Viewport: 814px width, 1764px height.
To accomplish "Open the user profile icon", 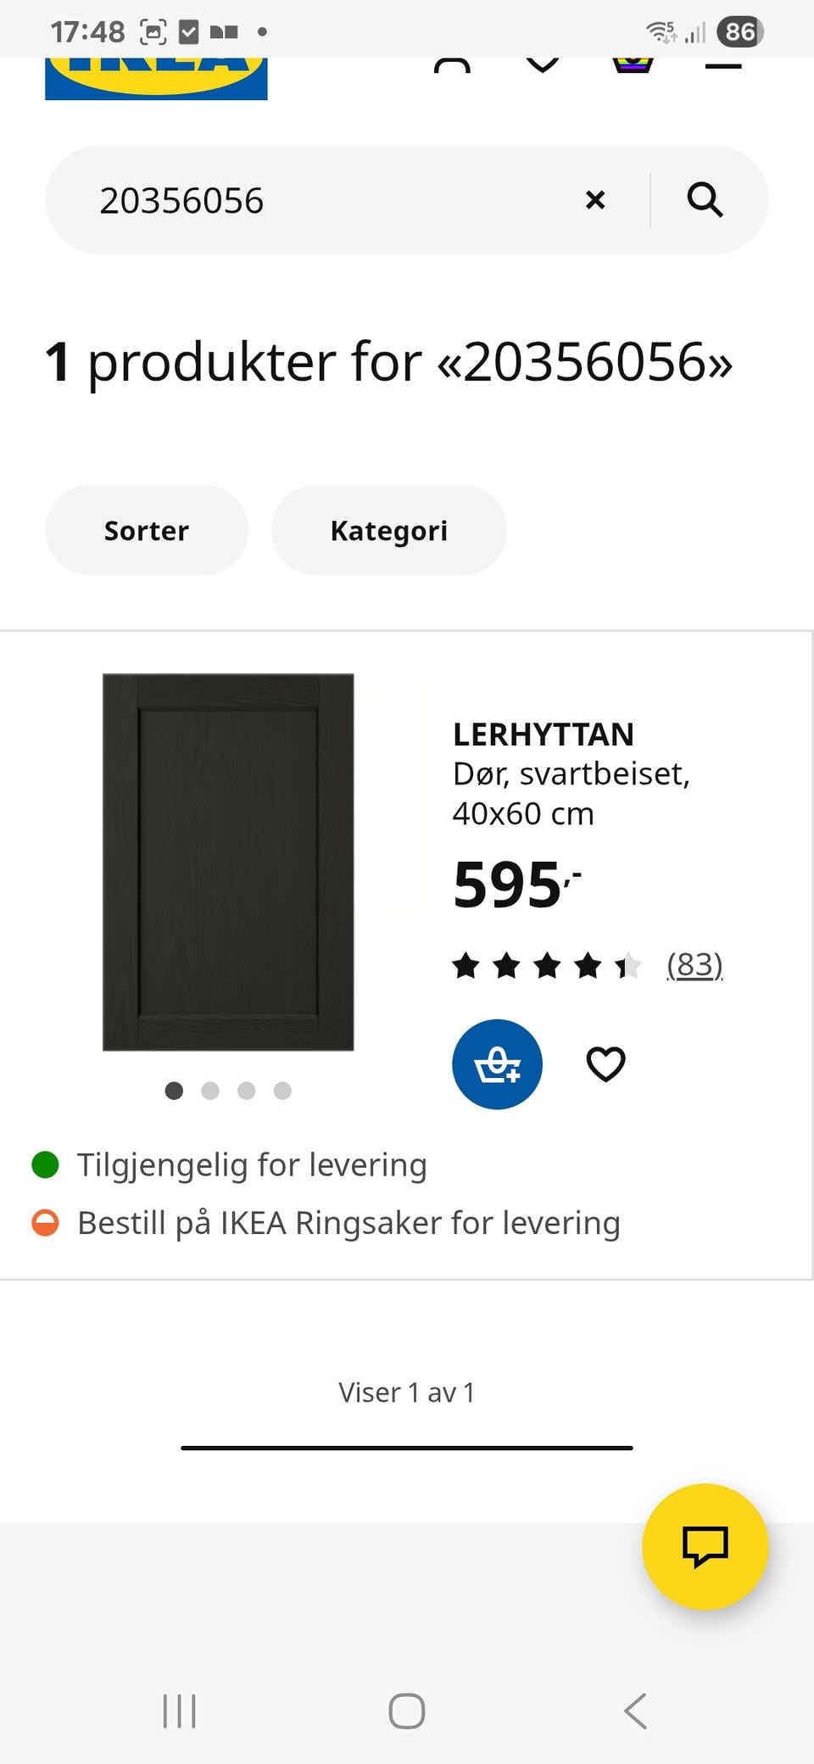I will click(x=452, y=66).
